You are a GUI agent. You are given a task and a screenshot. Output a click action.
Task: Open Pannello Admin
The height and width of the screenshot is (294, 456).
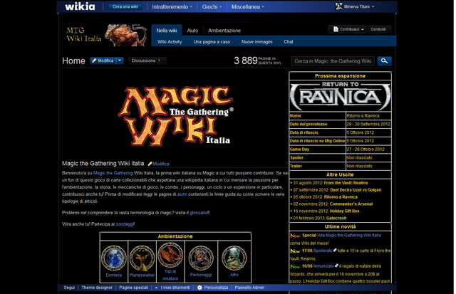(x=249, y=288)
